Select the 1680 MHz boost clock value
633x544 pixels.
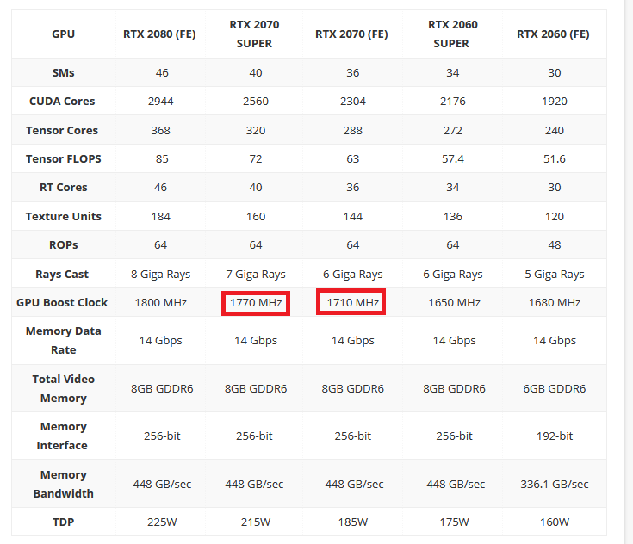555,303
